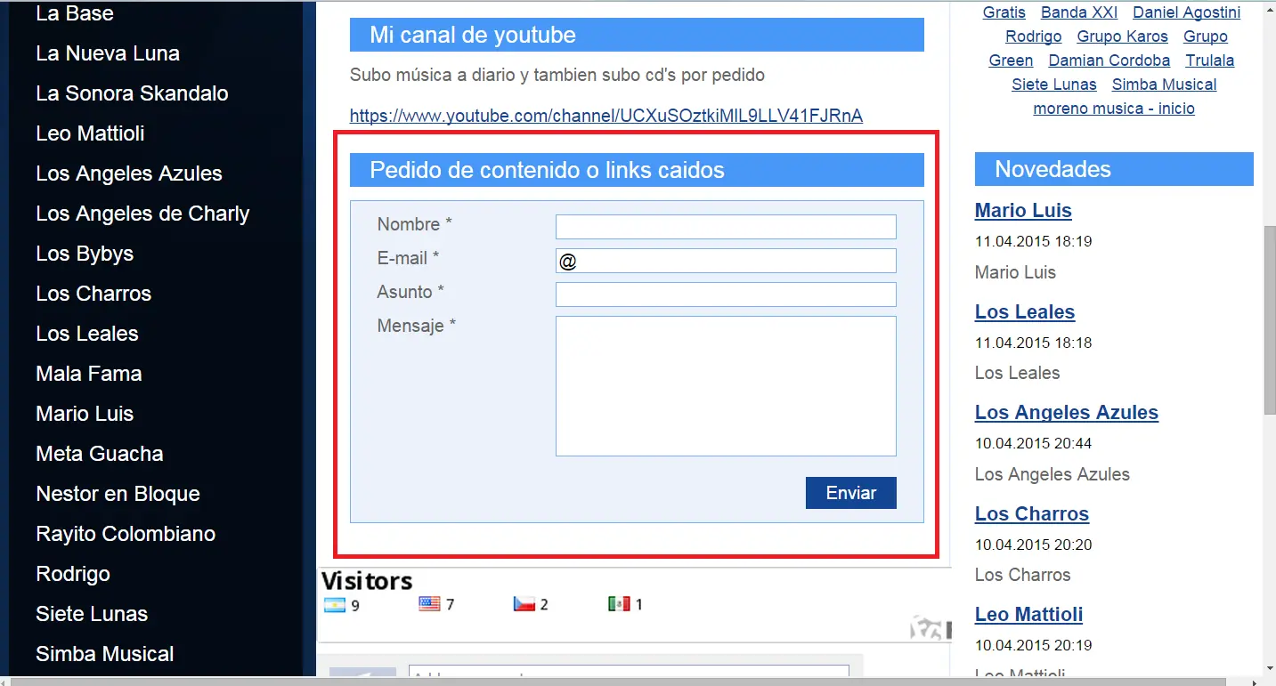This screenshot has width=1276, height=686.
Task: Click the Siete Lunas tag link
Action: 1054,85
